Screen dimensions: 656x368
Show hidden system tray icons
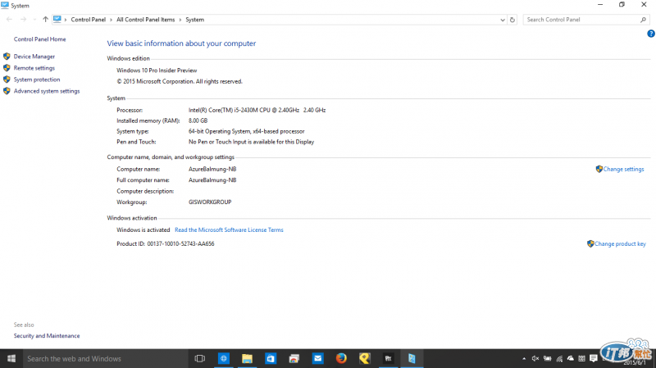pos(524,358)
